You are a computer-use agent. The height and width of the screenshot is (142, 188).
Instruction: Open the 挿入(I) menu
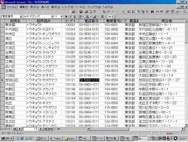click(45, 7)
